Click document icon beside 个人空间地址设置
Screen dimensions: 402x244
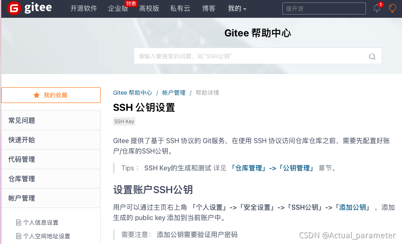tap(19, 236)
